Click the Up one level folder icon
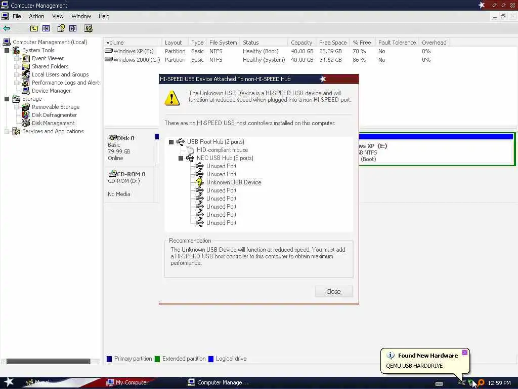The image size is (518, 389). [x=34, y=28]
